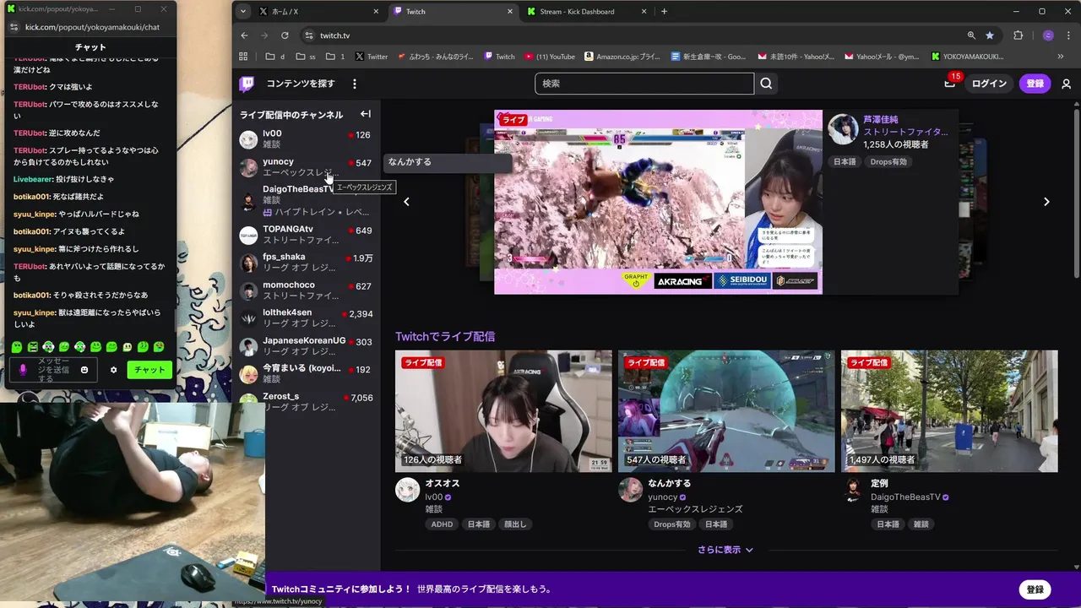The image size is (1081, 608).
Task: Close the Kick Dashboard tab
Action: pyautogui.click(x=644, y=12)
